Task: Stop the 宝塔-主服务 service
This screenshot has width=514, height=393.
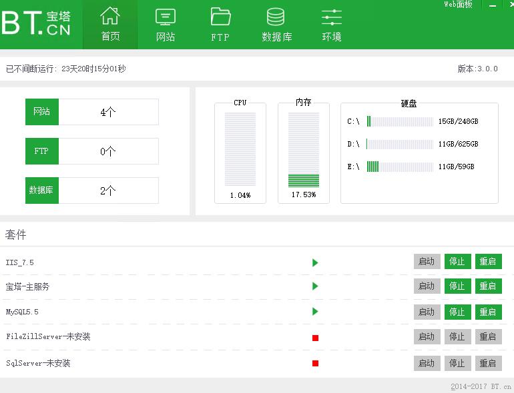Action: click(x=458, y=286)
